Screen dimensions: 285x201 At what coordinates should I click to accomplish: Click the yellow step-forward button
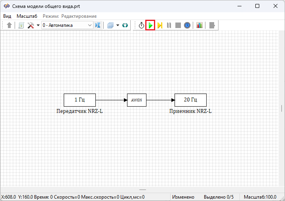[160, 25]
